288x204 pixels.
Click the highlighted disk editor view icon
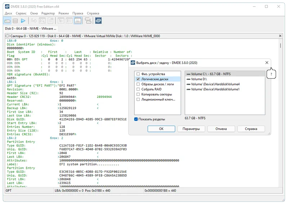78,21
